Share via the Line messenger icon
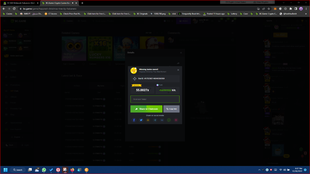The image size is (310, 174). (169, 120)
